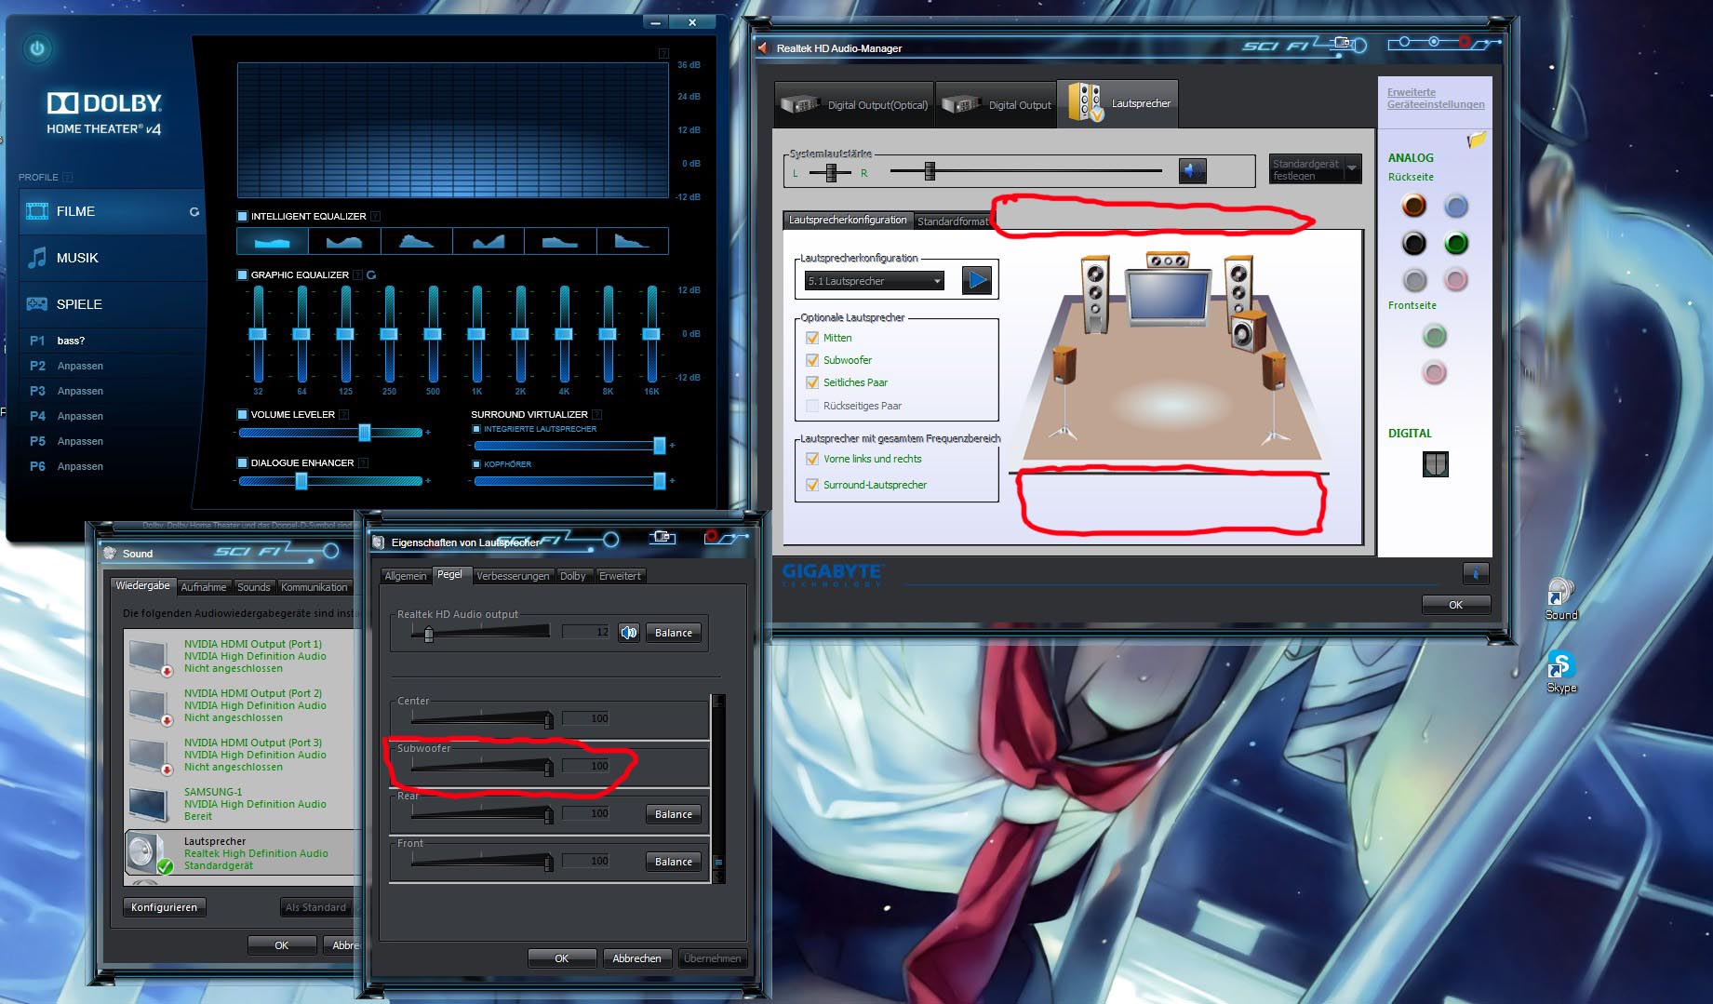Uncheck Seitliches Paar optional speakers

812,382
